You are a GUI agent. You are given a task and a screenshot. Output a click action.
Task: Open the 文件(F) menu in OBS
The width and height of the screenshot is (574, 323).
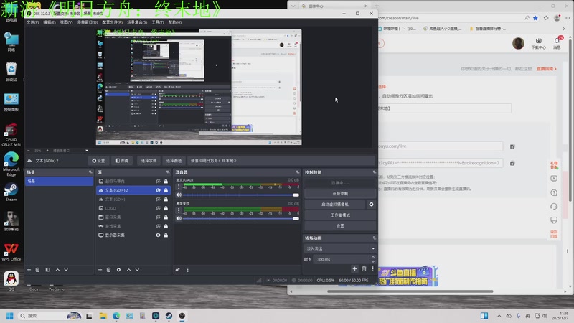32,22
